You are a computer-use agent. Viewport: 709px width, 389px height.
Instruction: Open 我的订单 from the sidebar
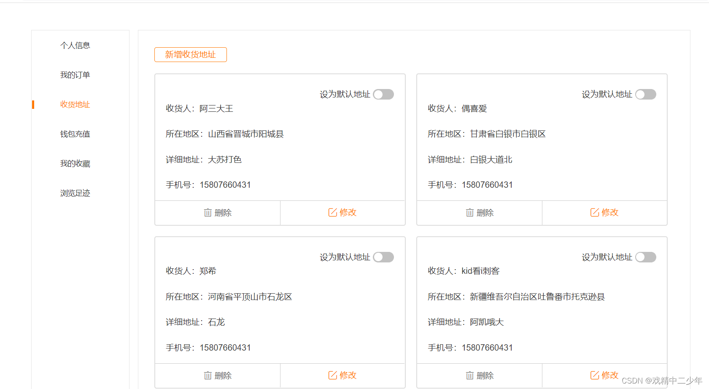click(75, 75)
